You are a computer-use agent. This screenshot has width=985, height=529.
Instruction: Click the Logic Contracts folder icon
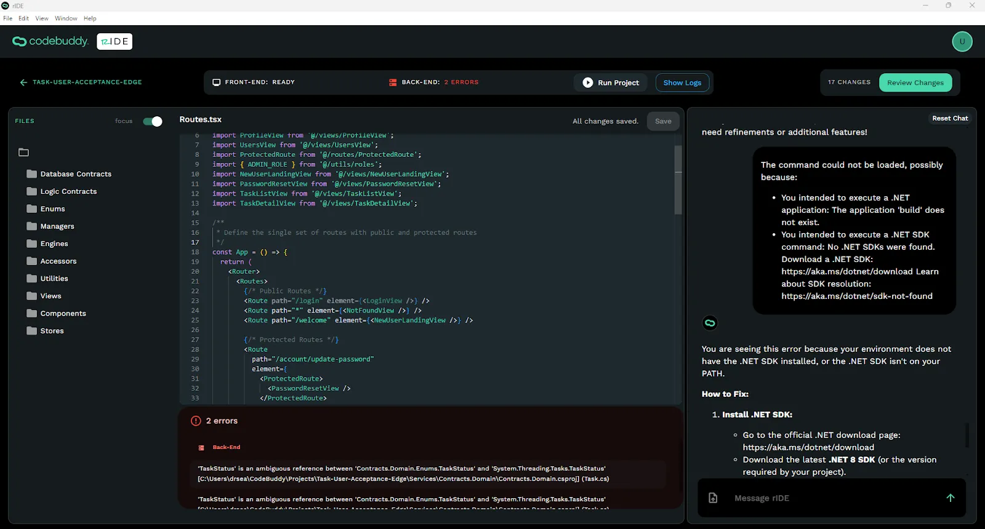[x=32, y=191]
